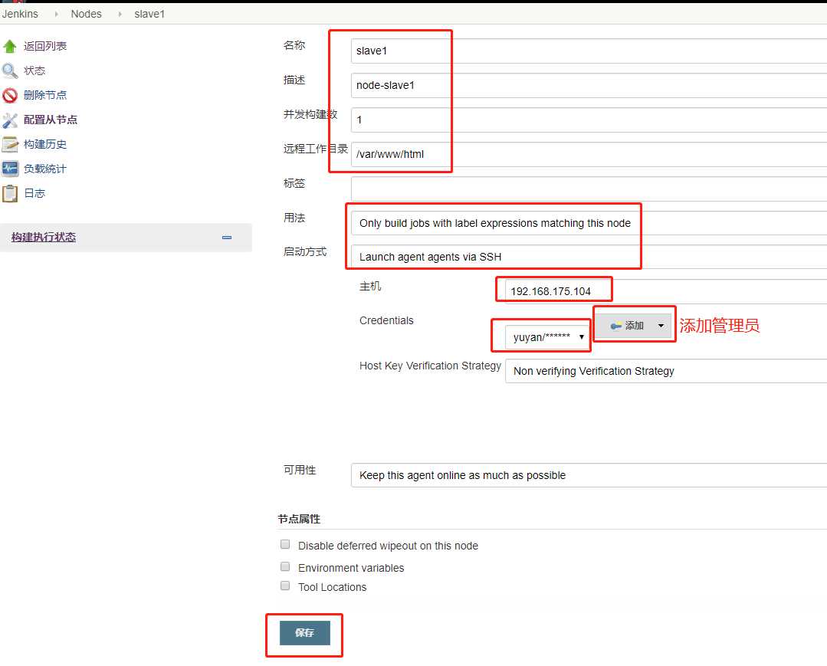Click the red 删除节点 prohibition icon
Viewport: 827px width, 666px height.
[9, 96]
